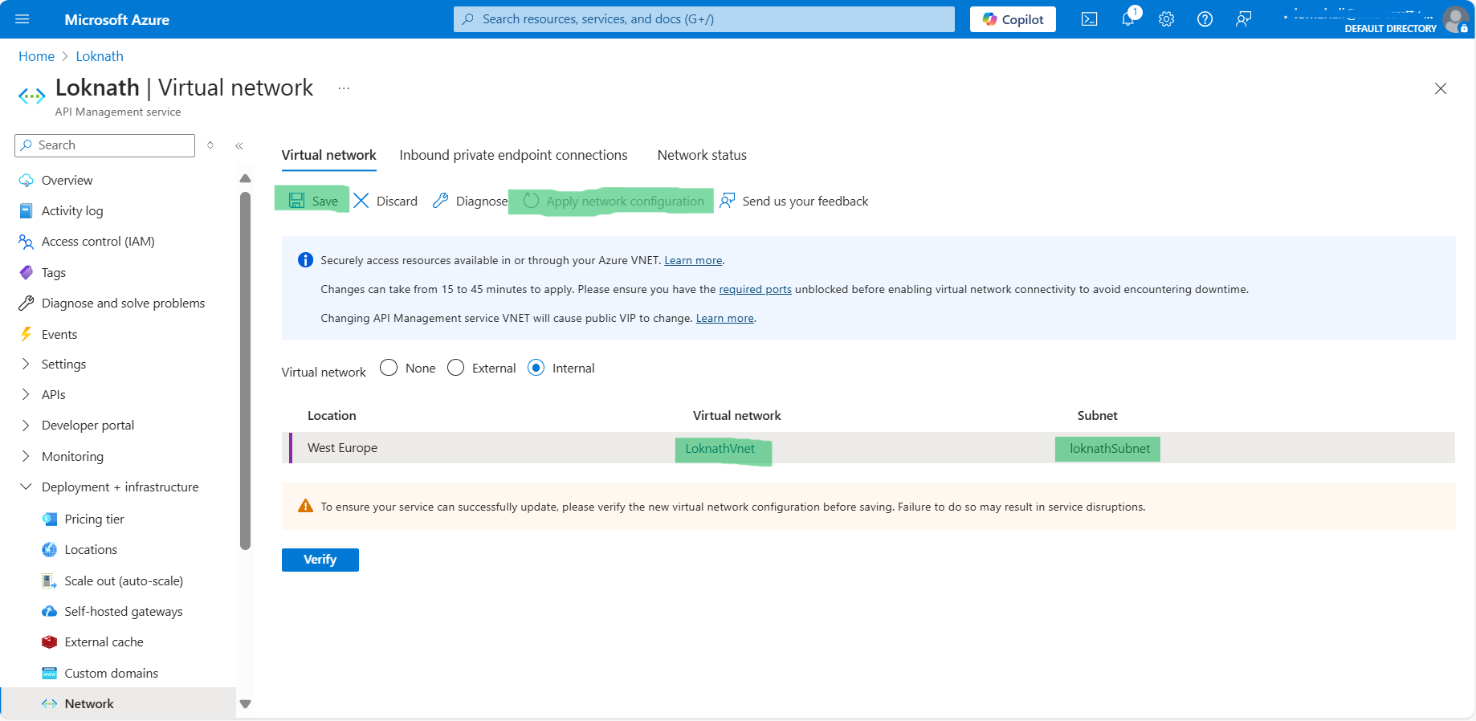Open portal settings gear
The image size is (1476, 721).
1166,19
